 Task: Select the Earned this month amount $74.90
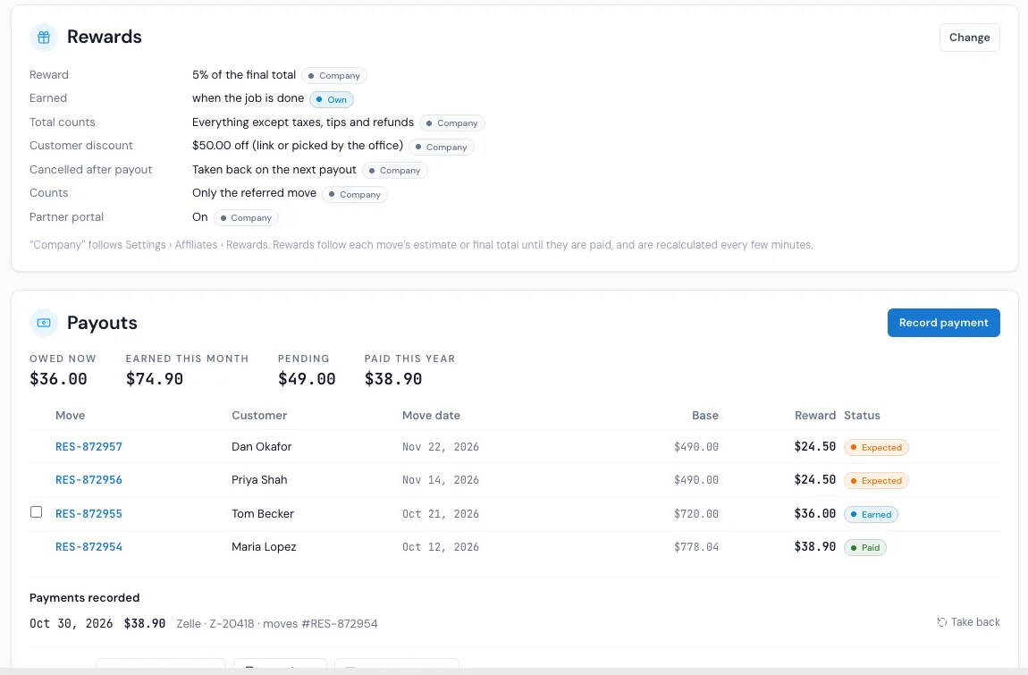155,379
